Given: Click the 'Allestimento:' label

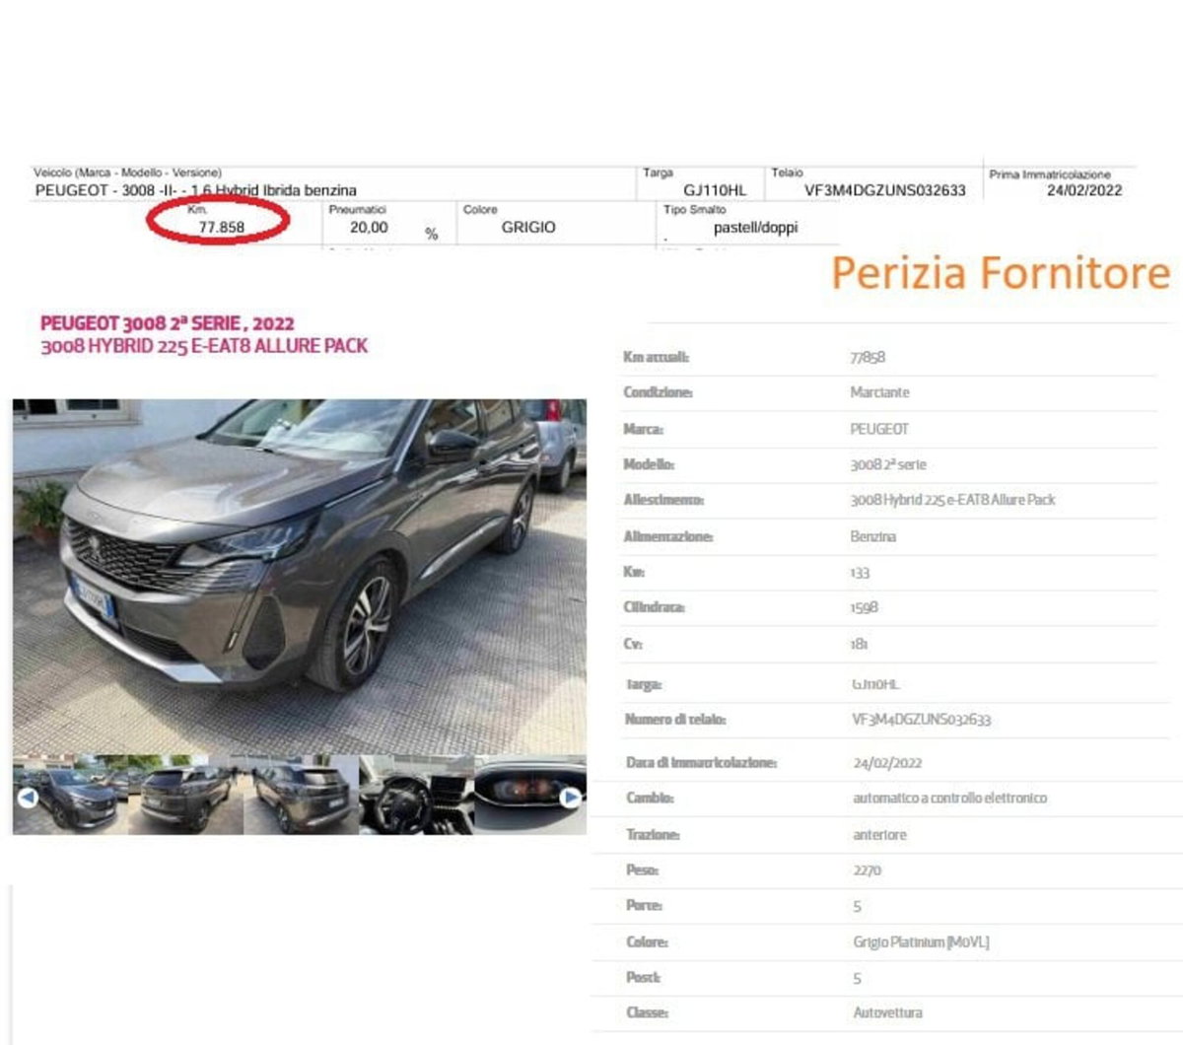Looking at the screenshot, I should (663, 500).
